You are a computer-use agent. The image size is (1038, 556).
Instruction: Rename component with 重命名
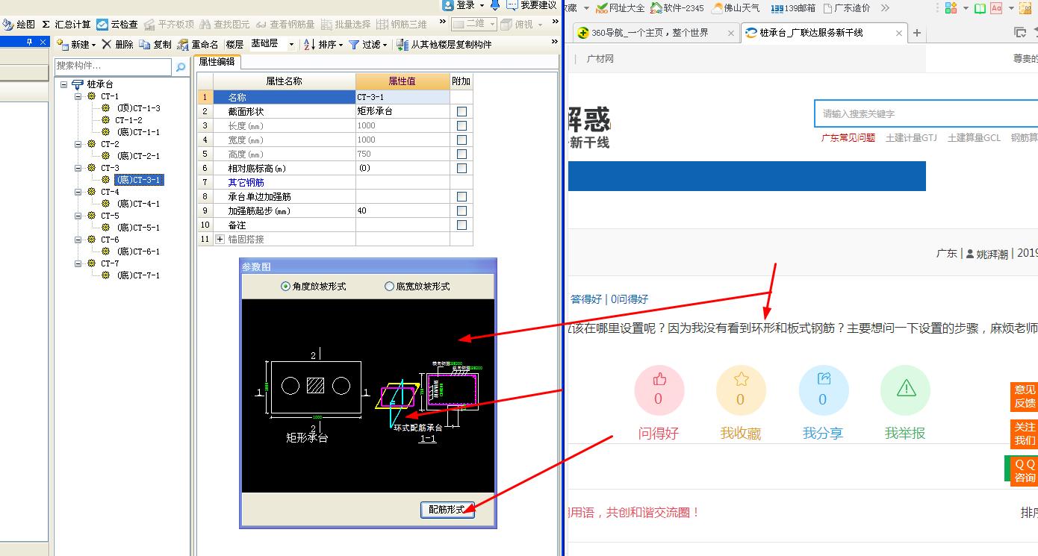tap(198, 45)
